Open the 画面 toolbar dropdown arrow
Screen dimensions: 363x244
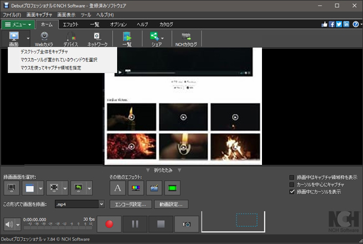(x=28, y=39)
